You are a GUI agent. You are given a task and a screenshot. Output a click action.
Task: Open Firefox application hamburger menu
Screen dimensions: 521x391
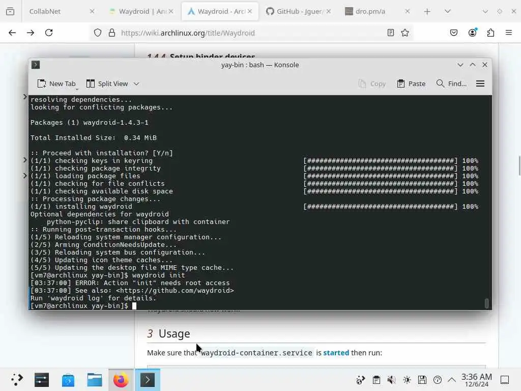pyautogui.click(x=509, y=33)
